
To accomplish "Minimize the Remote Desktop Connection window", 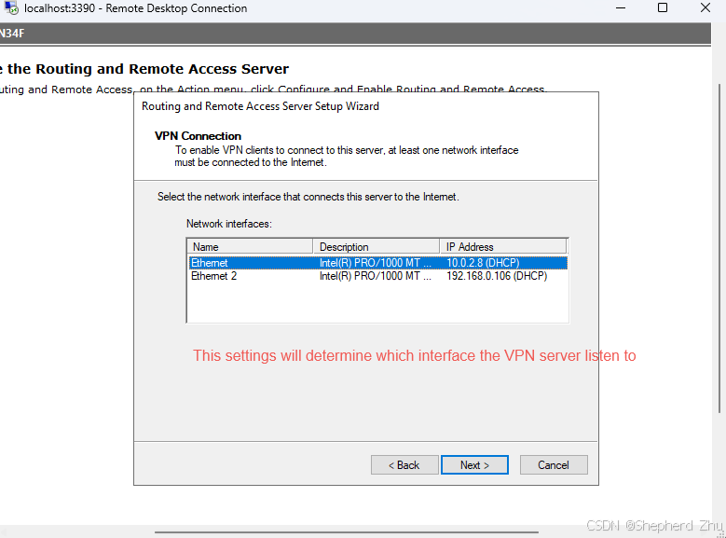I will coord(621,7).
